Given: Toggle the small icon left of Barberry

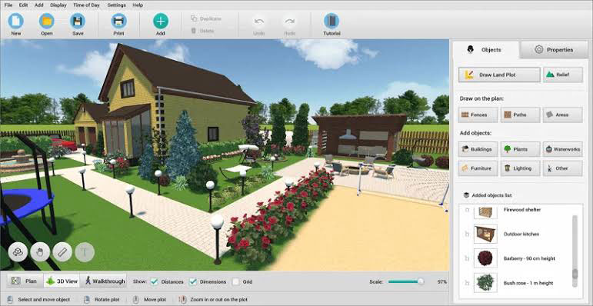Looking at the screenshot, I should [467, 259].
